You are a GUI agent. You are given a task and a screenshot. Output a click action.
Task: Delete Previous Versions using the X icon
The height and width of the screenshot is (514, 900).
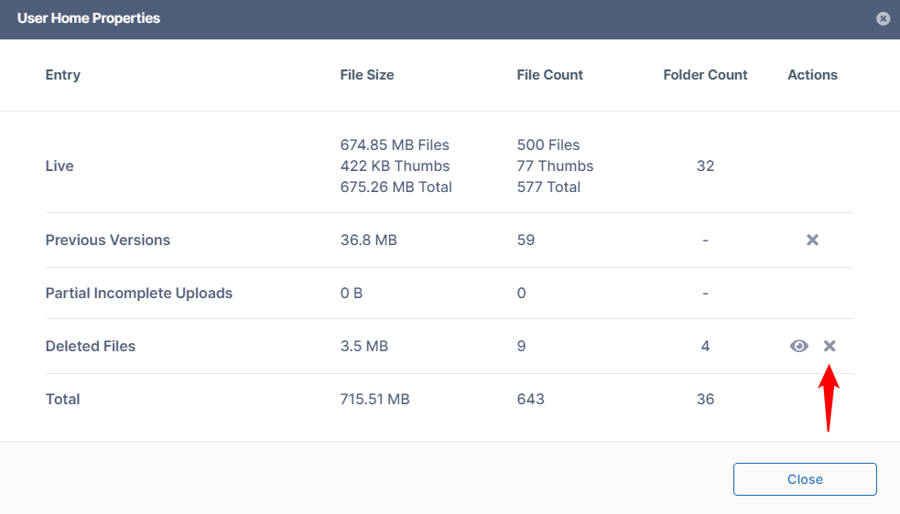(x=812, y=240)
